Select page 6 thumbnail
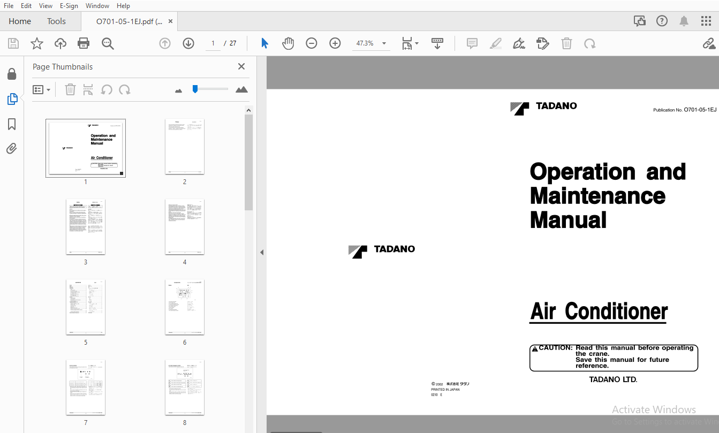Viewport: 719px width, 433px height. 185,307
